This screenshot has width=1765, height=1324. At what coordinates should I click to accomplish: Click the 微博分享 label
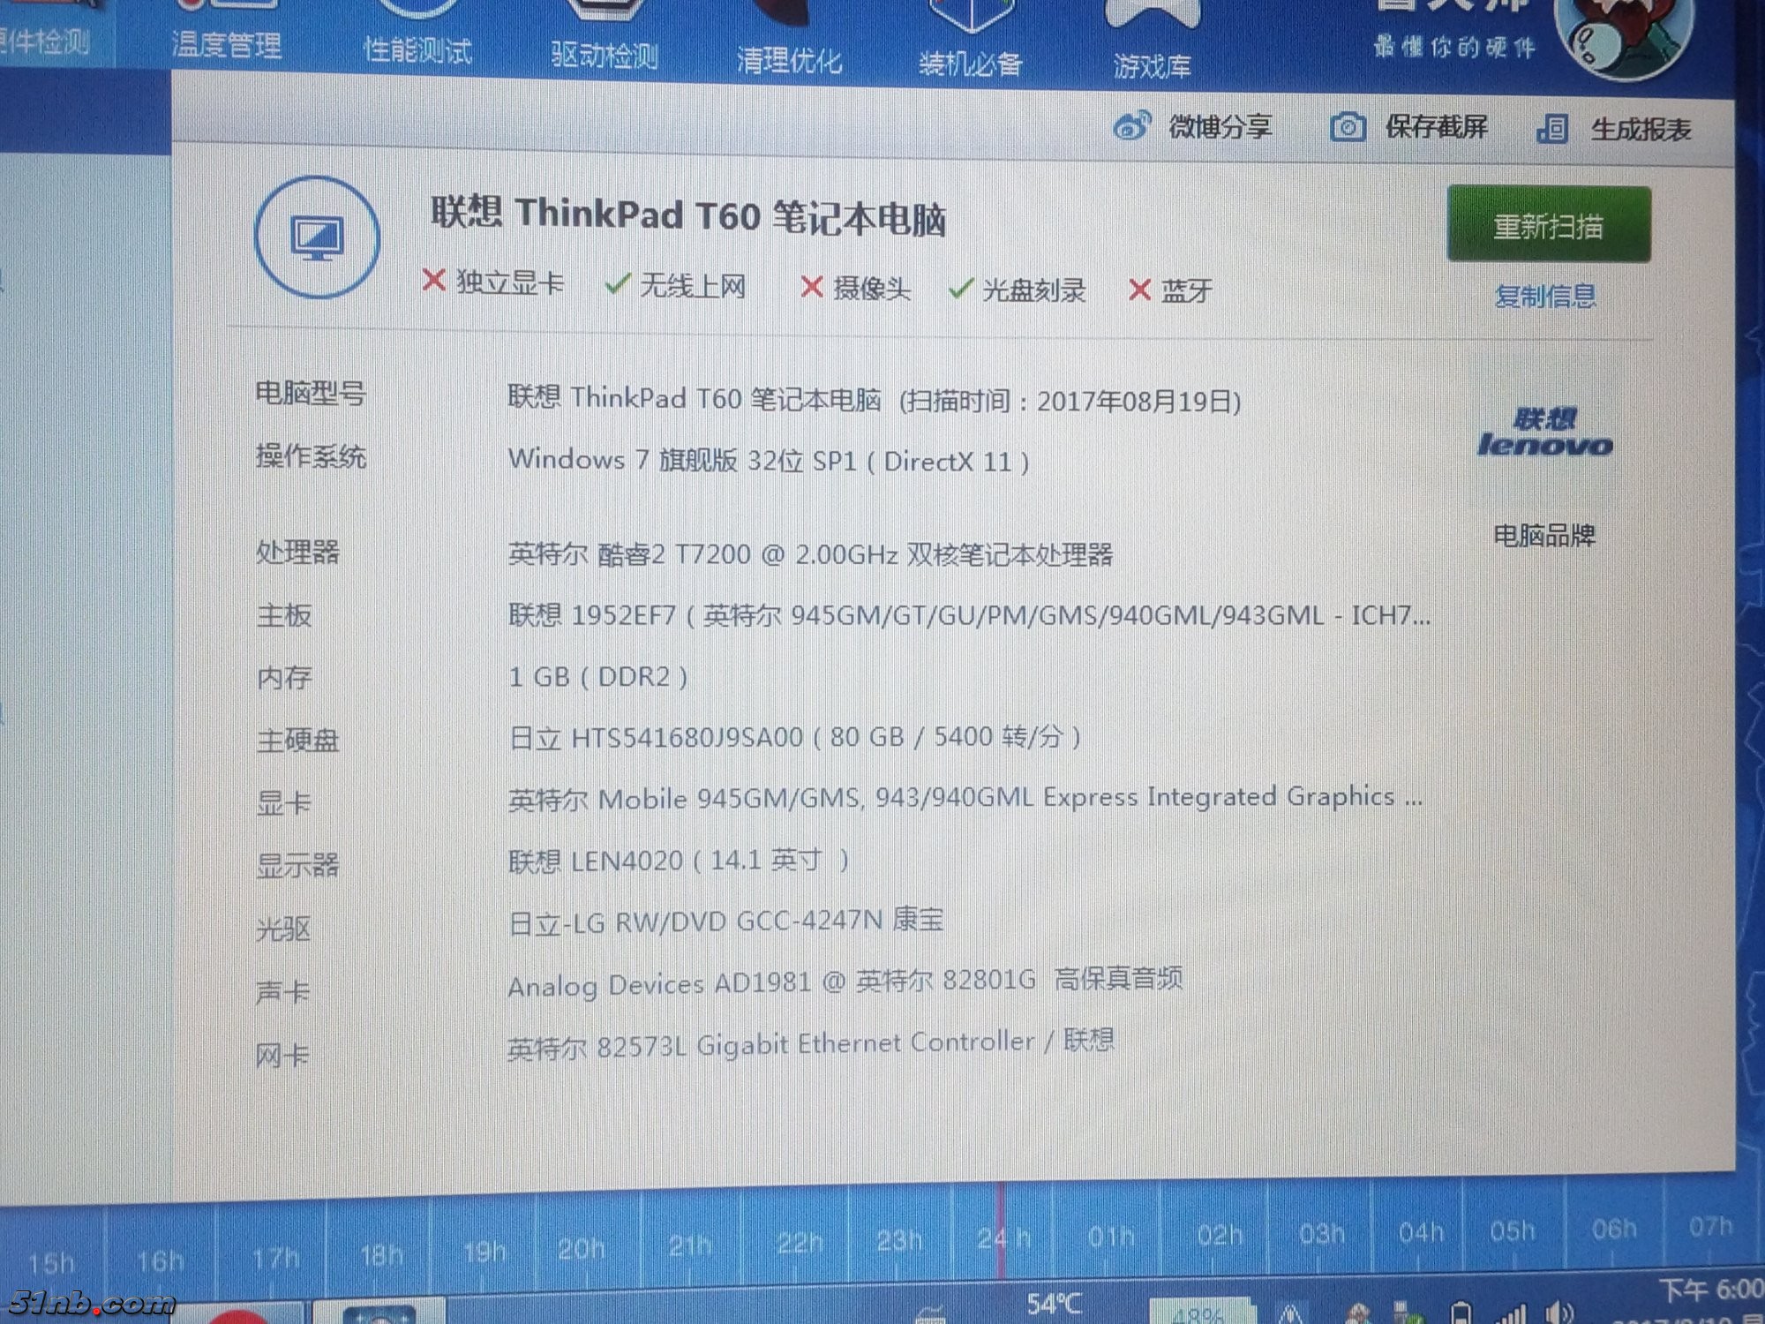click(x=1220, y=127)
